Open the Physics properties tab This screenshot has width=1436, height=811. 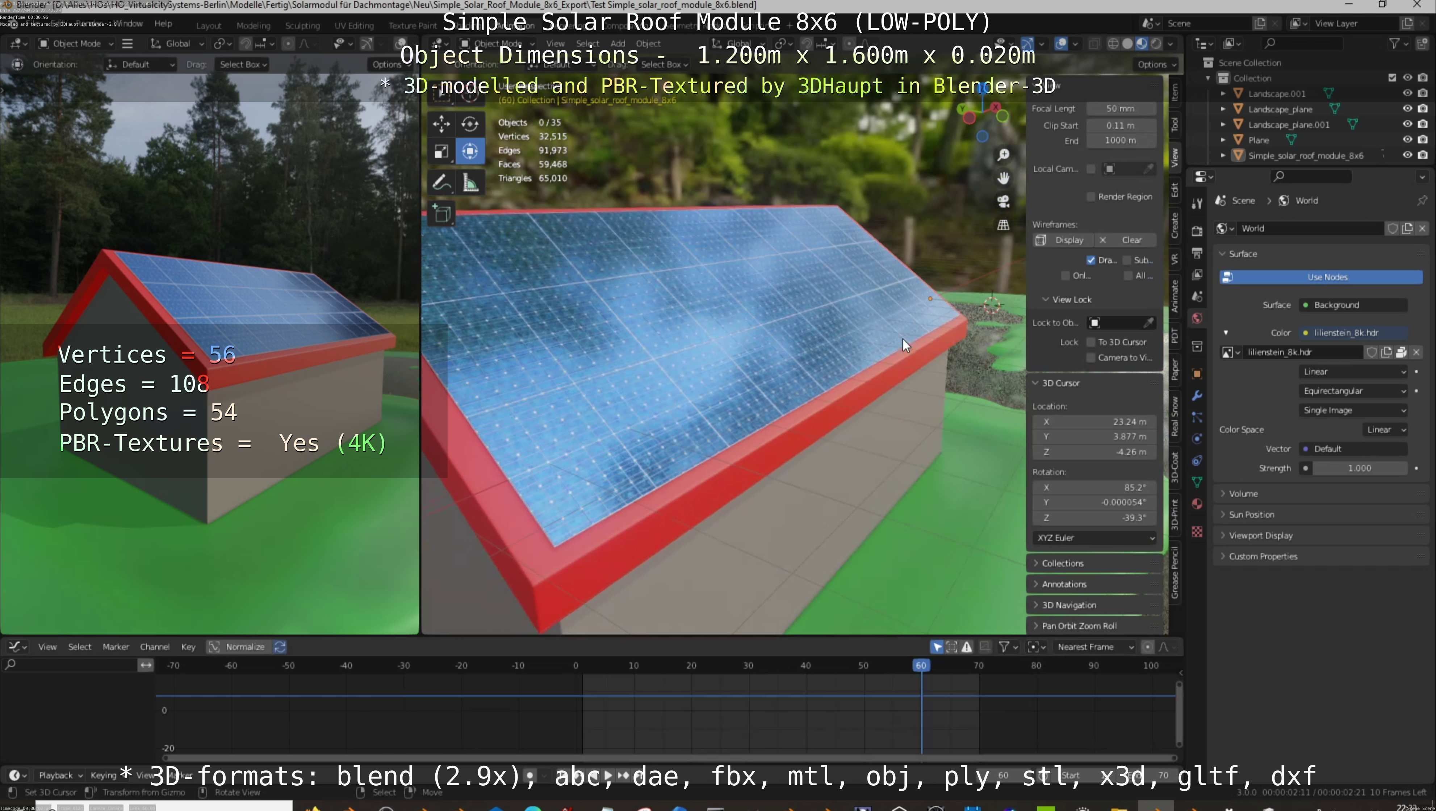[x=1197, y=439]
